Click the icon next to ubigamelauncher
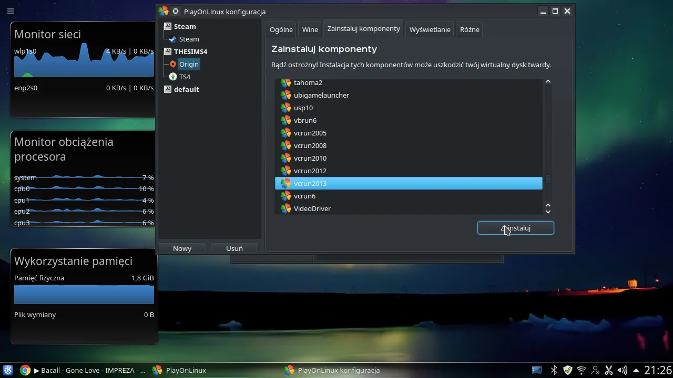This screenshot has width=673, height=378. [285, 95]
